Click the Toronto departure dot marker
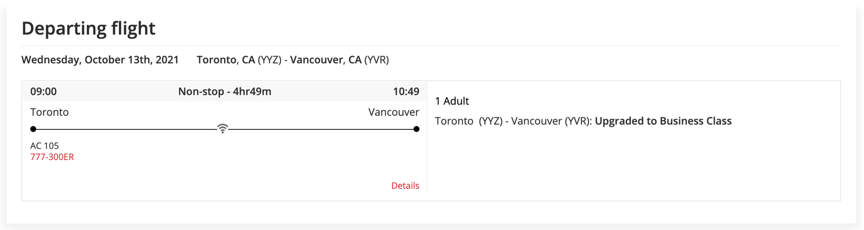 tap(33, 129)
